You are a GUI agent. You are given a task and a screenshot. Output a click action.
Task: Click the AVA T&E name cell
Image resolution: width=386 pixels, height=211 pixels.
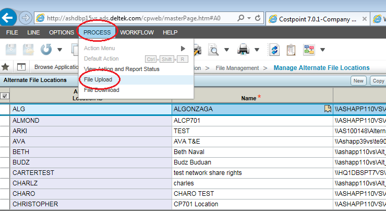(252, 142)
